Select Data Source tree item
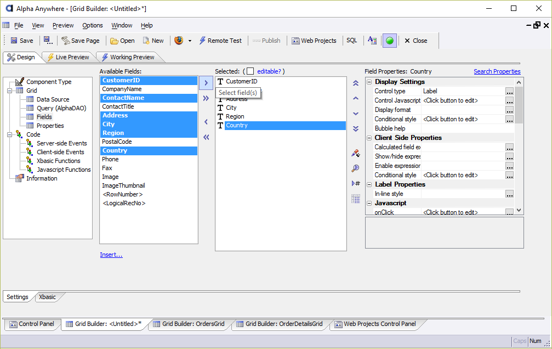The height and width of the screenshot is (349, 552). [53, 99]
